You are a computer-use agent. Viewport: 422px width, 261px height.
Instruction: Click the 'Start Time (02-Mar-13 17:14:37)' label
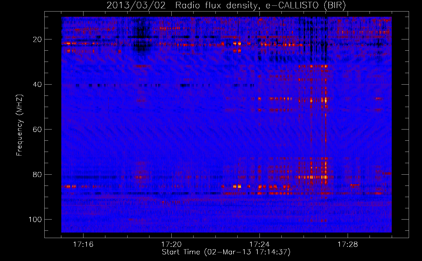pyautogui.click(x=226, y=252)
